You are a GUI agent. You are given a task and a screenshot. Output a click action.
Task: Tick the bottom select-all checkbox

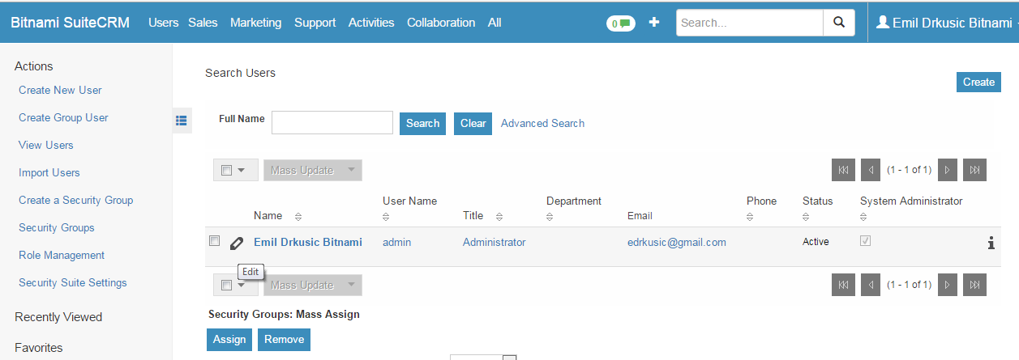click(227, 285)
